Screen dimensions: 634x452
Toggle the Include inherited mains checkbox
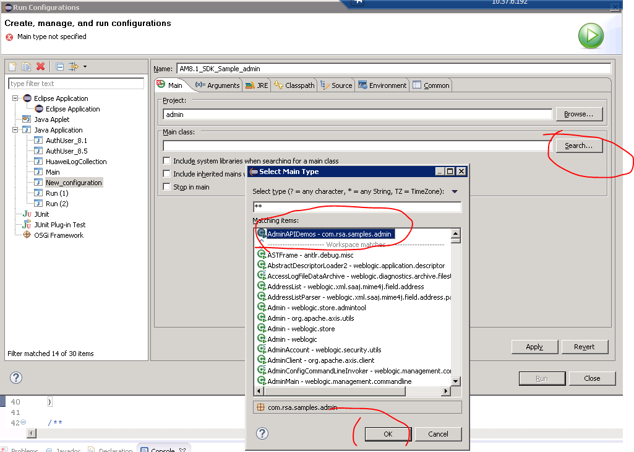click(x=167, y=174)
